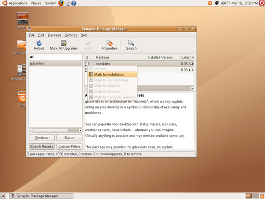Click the status bar packages listed text
The height and width of the screenshot is (199, 265).
click(84, 154)
